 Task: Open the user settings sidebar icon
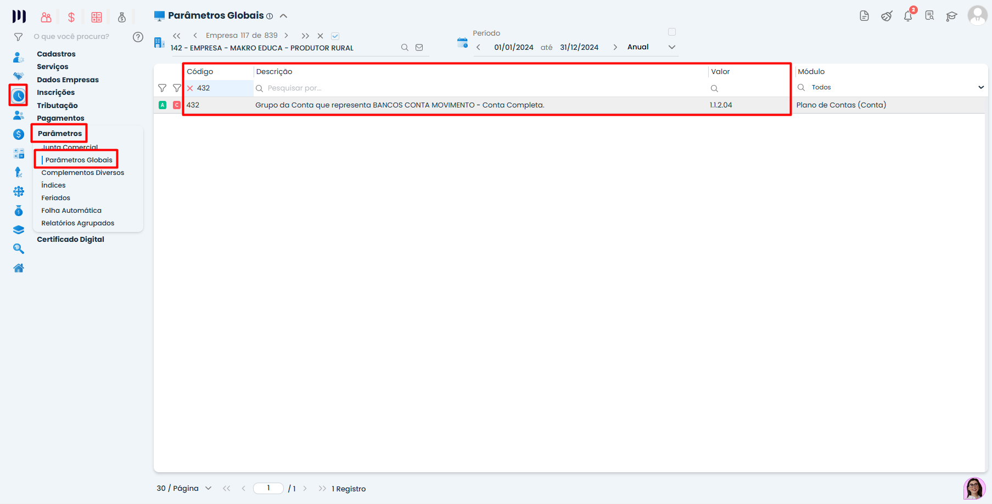click(18, 57)
